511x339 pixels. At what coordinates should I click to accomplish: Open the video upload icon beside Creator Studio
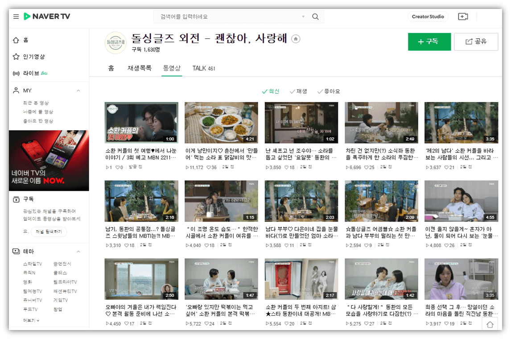463,17
